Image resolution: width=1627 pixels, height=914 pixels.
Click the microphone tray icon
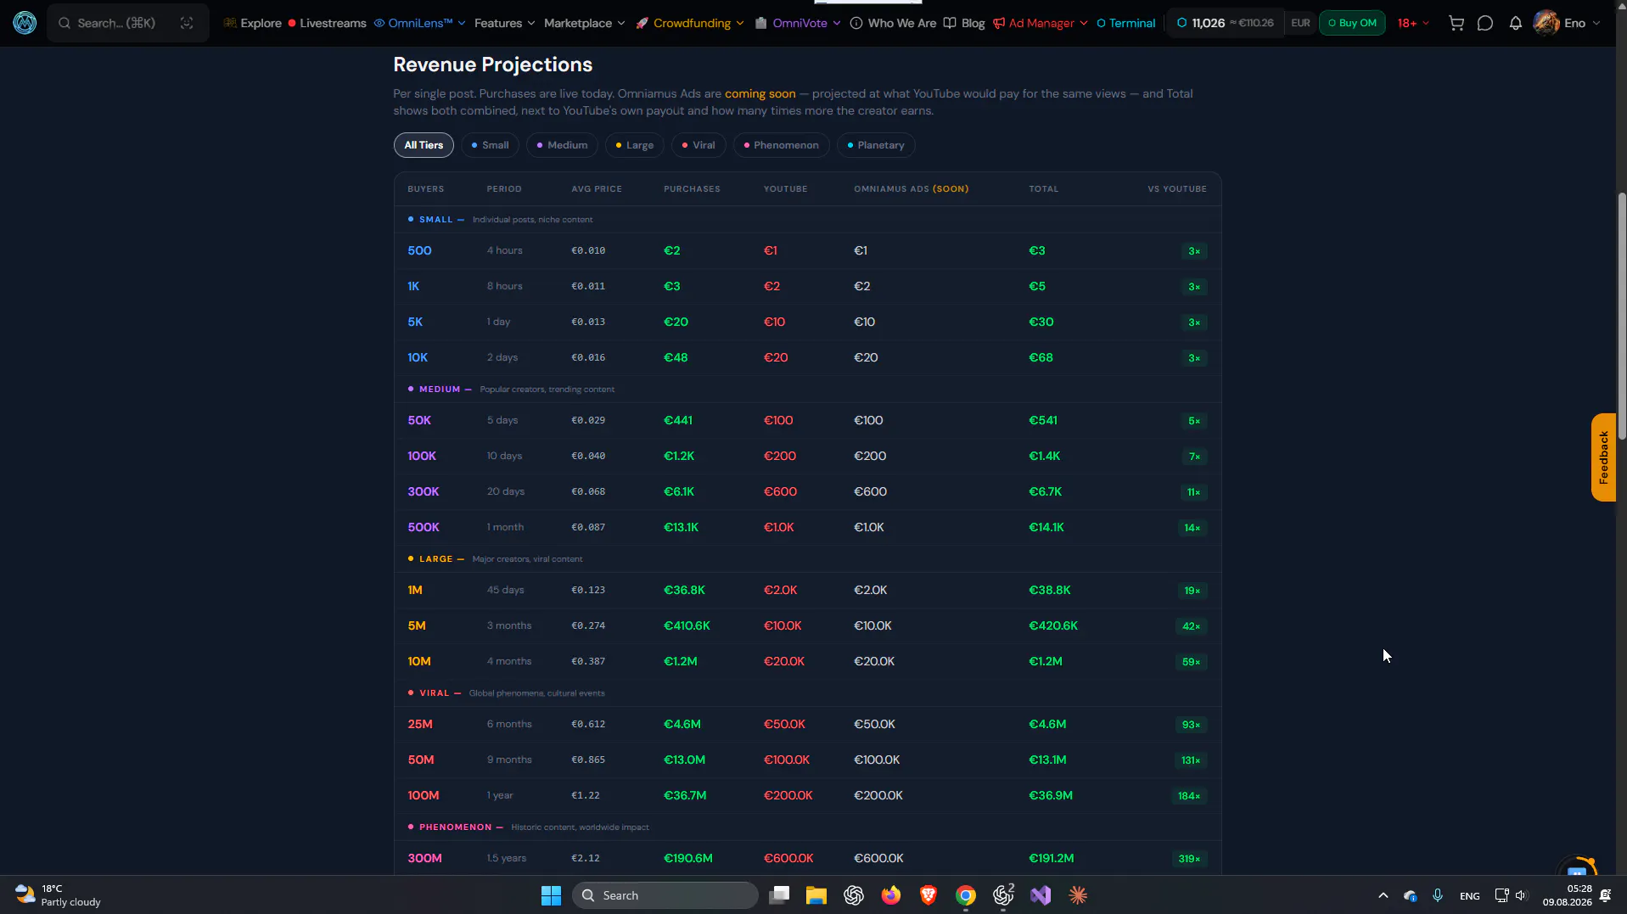tap(1438, 895)
